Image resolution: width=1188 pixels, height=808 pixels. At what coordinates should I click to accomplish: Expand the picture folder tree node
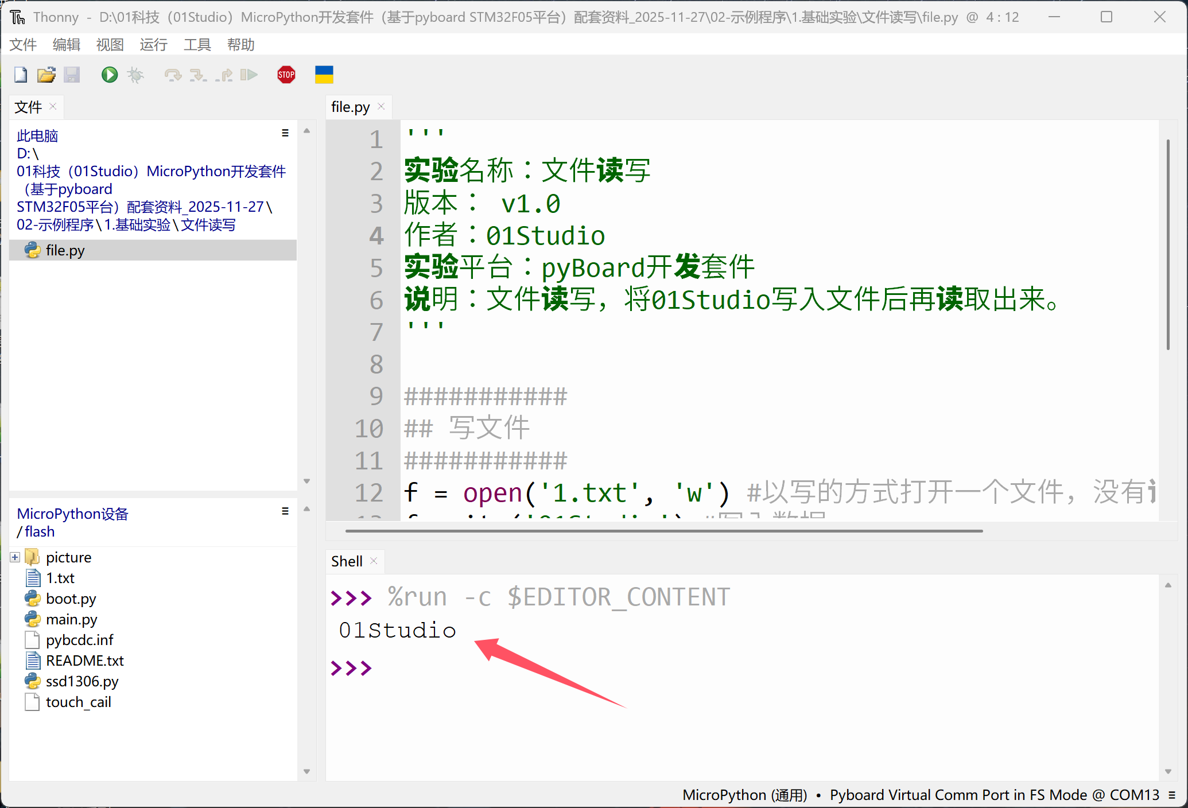pyautogui.click(x=15, y=557)
